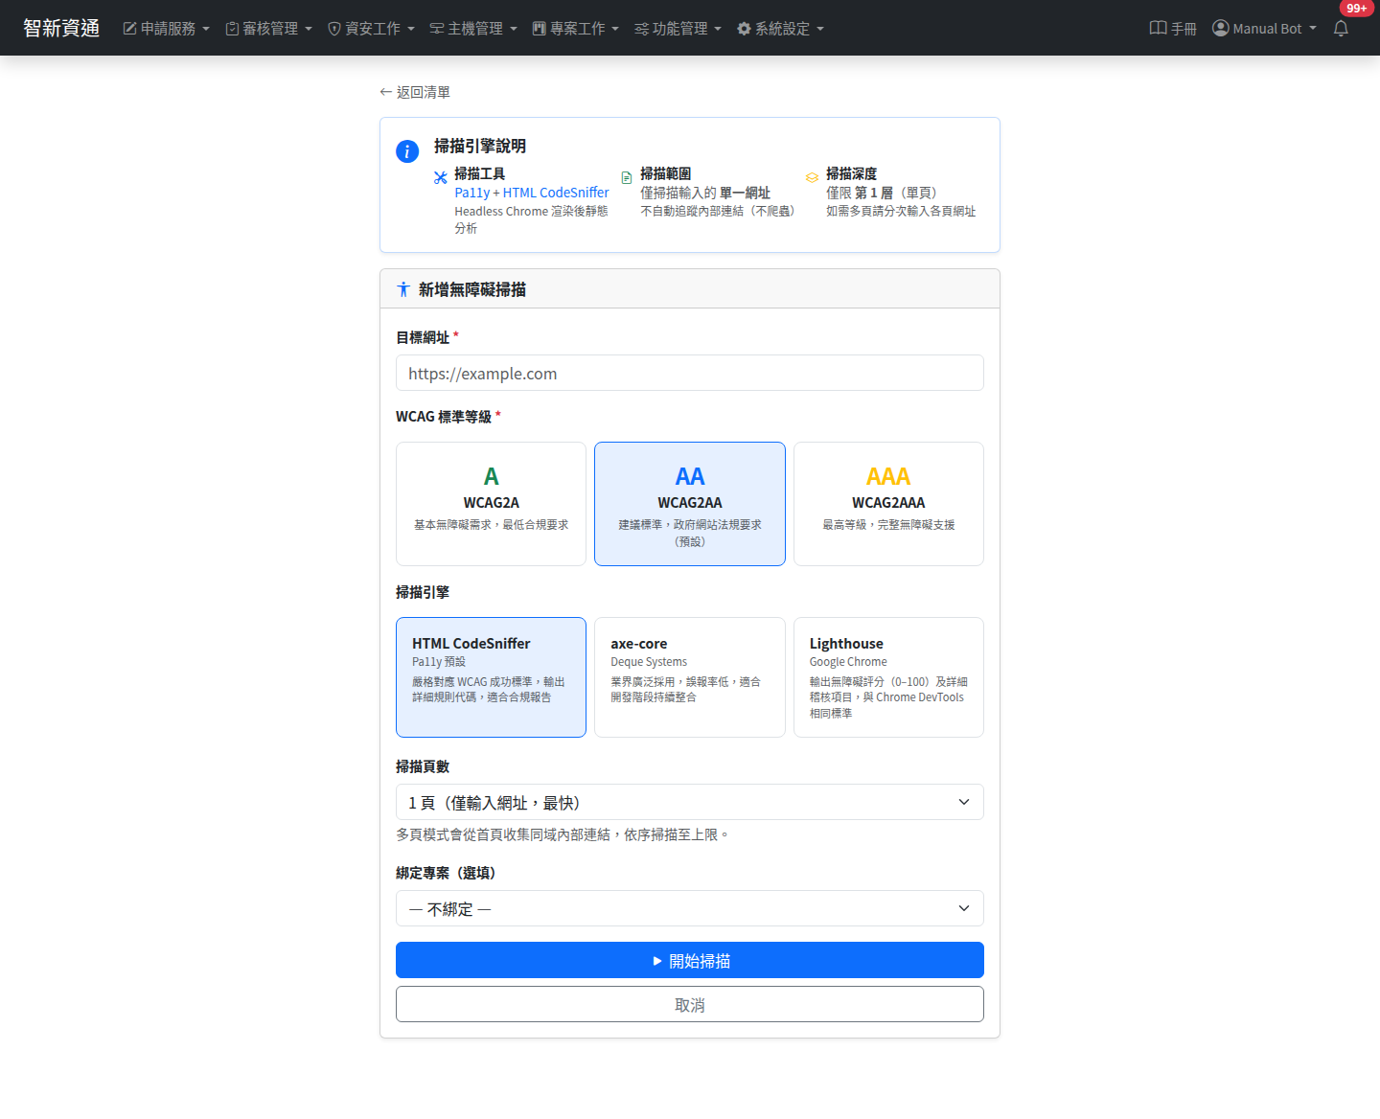Open the 專案工作 menu
Screen dimensions: 1380x1119
pos(576,29)
